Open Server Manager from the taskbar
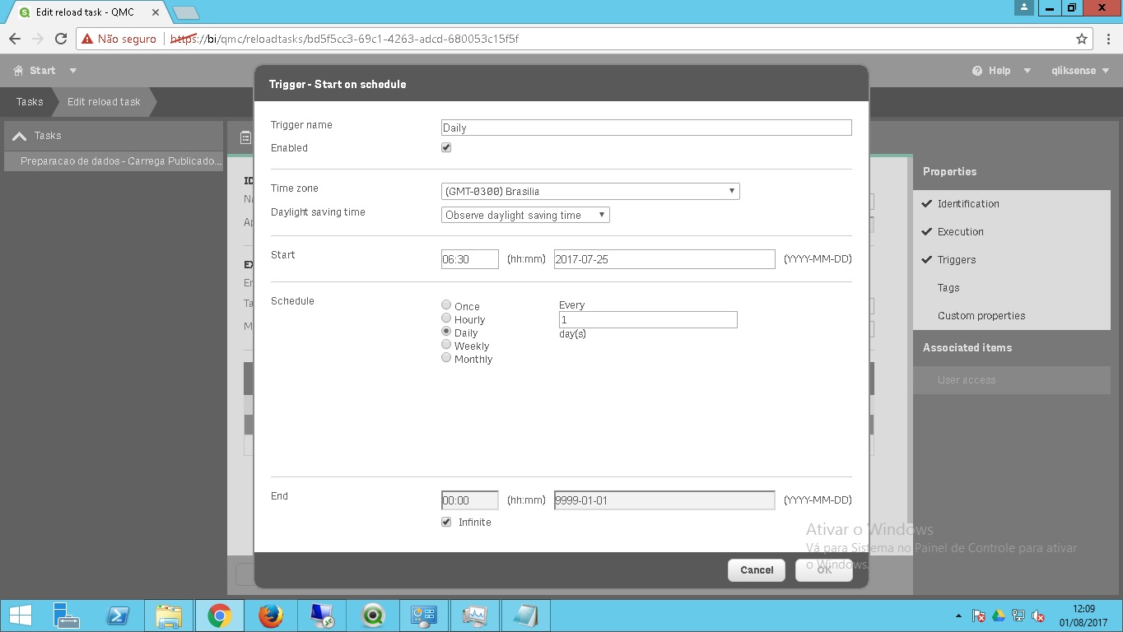 pyautogui.click(x=66, y=616)
